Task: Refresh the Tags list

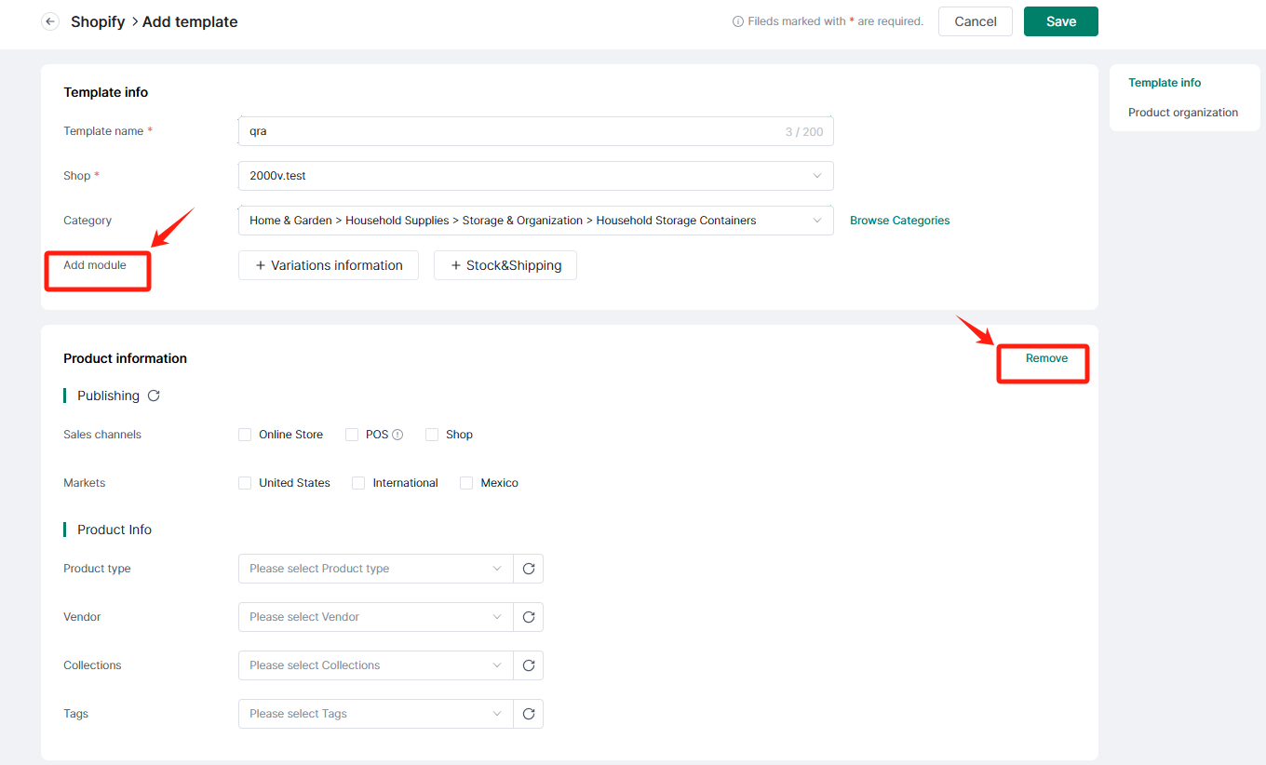Action: [x=529, y=714]
